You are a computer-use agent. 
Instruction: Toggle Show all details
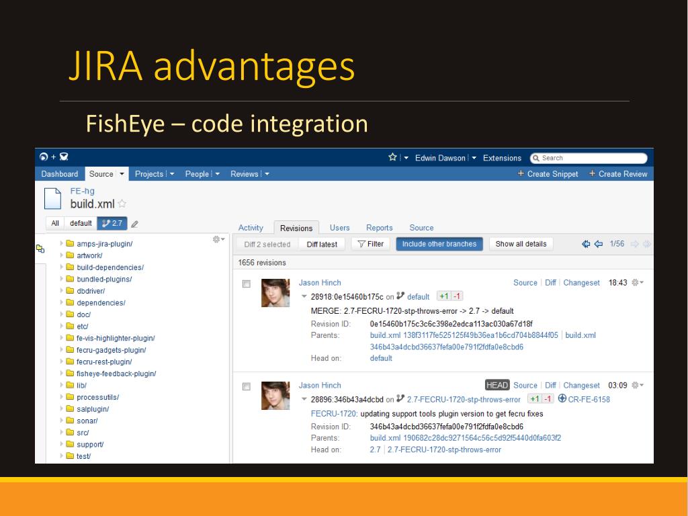521,244
